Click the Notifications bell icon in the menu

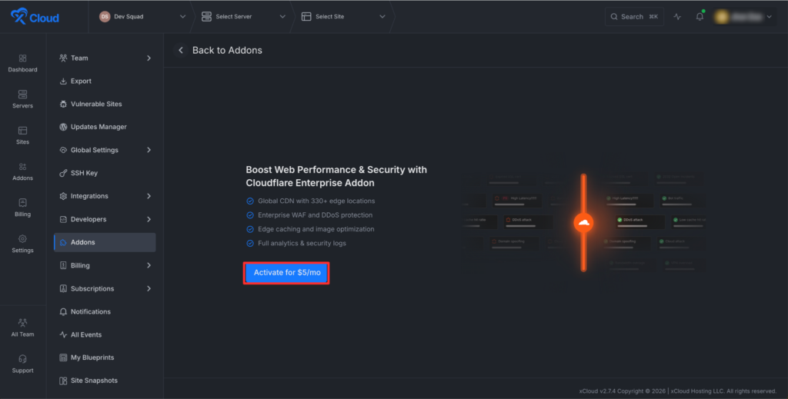click(x=63, y=311)
